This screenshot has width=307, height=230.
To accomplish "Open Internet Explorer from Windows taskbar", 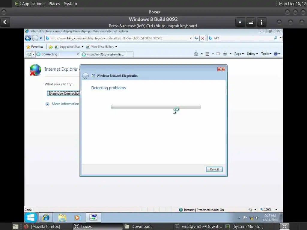I will 46,217.
